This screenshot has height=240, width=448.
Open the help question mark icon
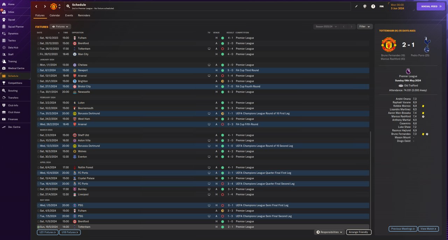pos(373,6)
